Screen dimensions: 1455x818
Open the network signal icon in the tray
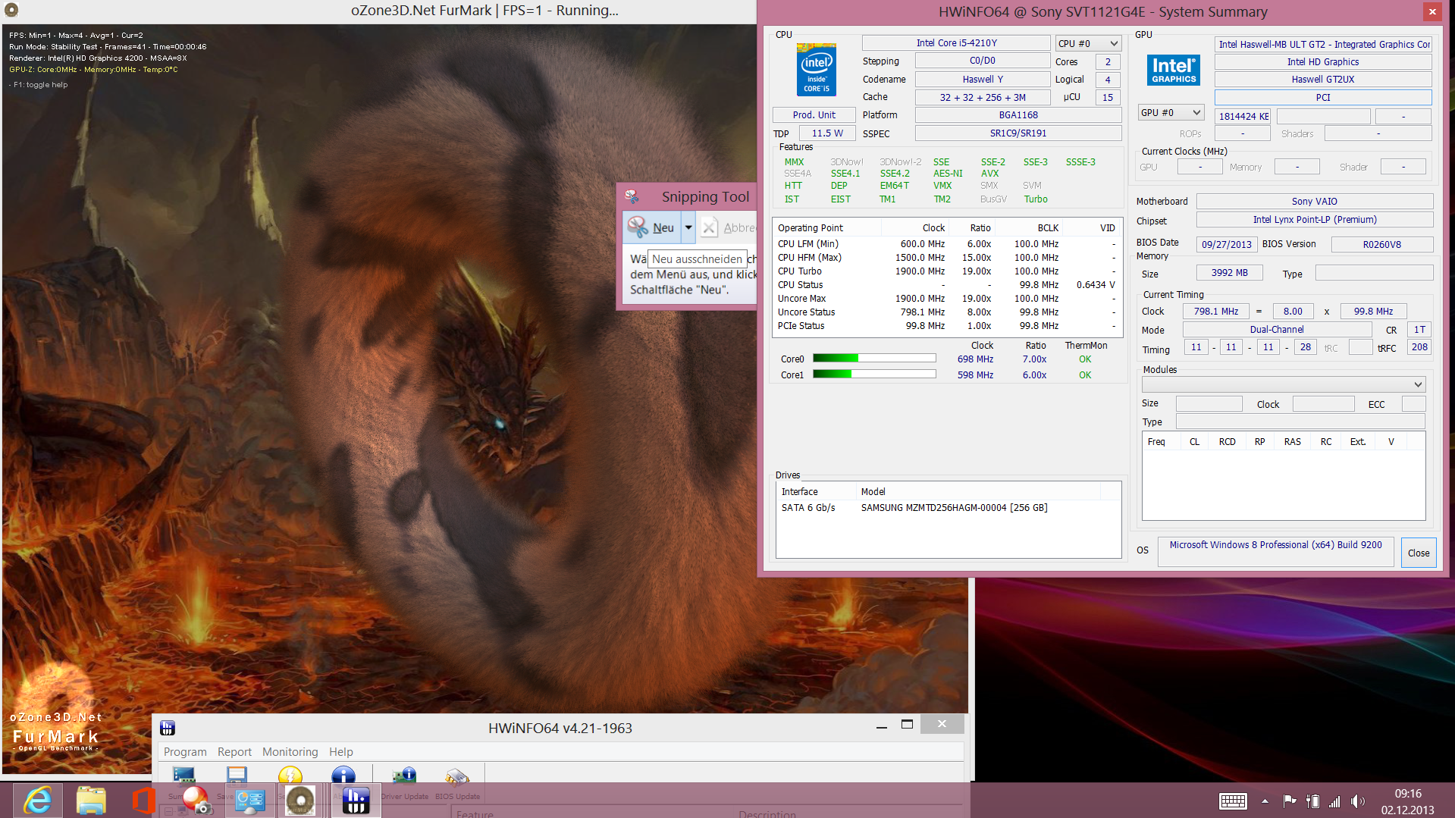click(x=1334, y=801)
